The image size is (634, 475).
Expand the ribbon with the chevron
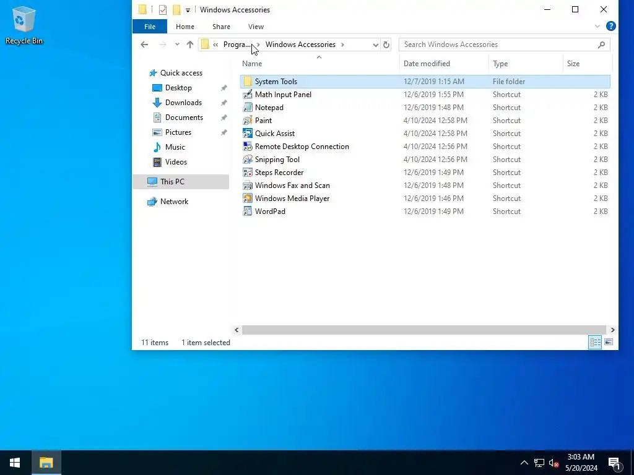597,26
